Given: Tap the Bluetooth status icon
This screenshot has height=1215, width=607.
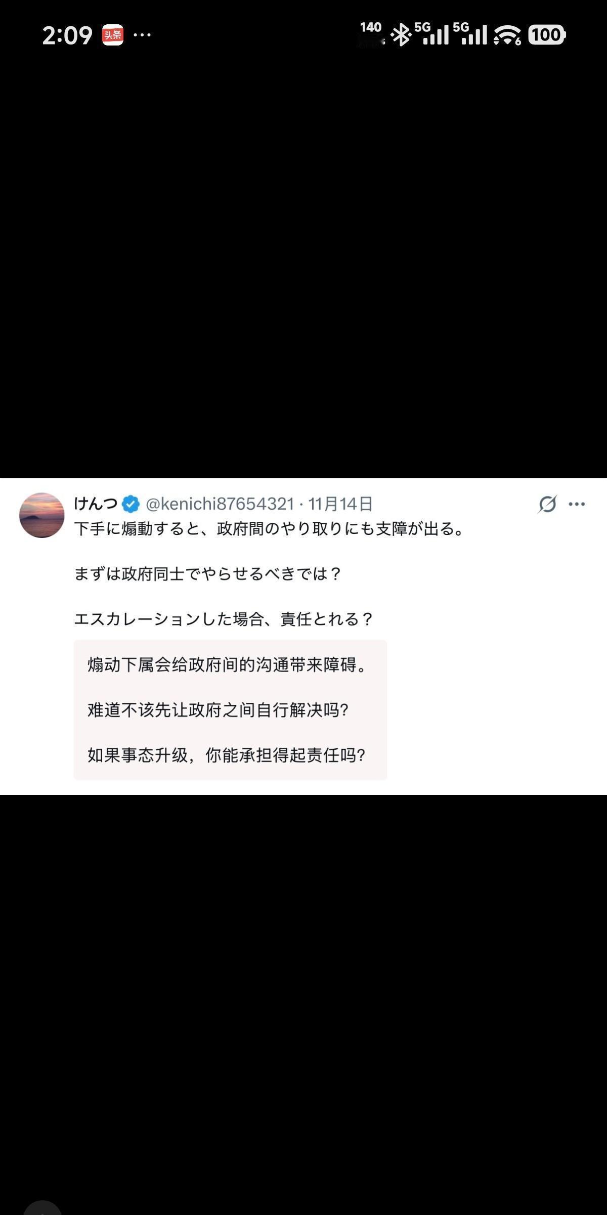Looking at the screenshot, I should click(402, 34).
